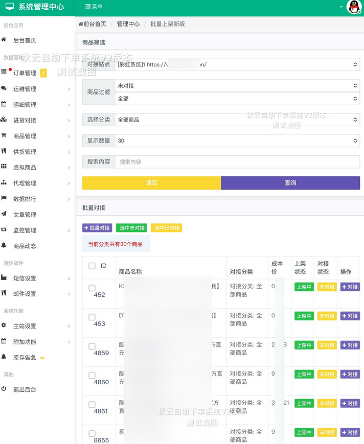Screen dimensions: 364x444
Task: Open the 显示数量 30 dropdown
Action: (237, 141)
